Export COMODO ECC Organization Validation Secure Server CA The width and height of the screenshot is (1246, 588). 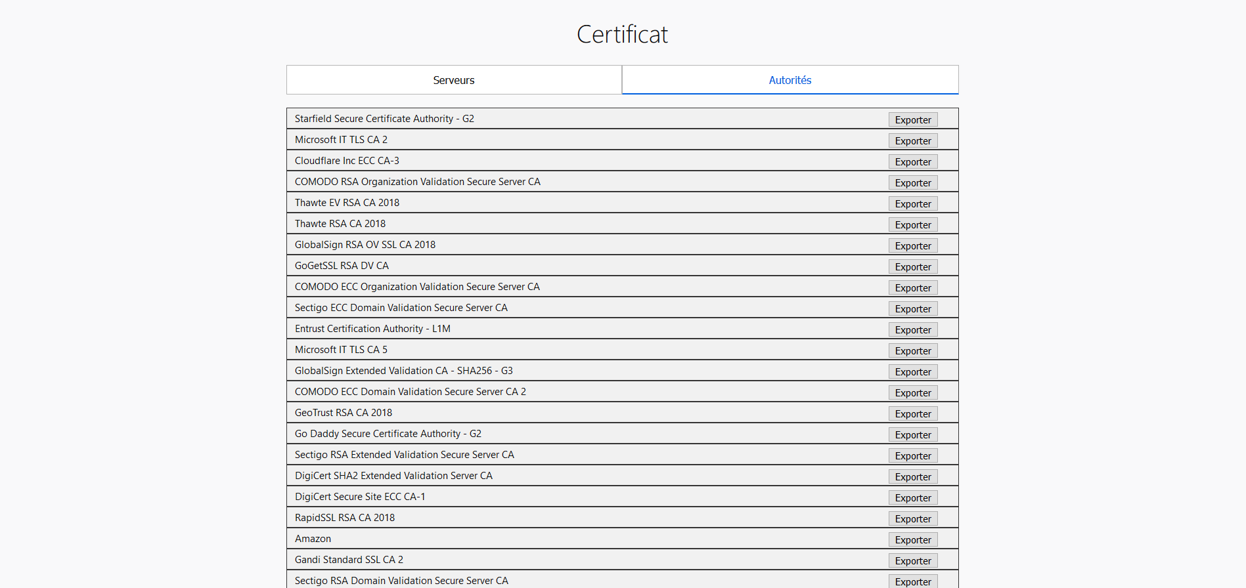(913, 287)
